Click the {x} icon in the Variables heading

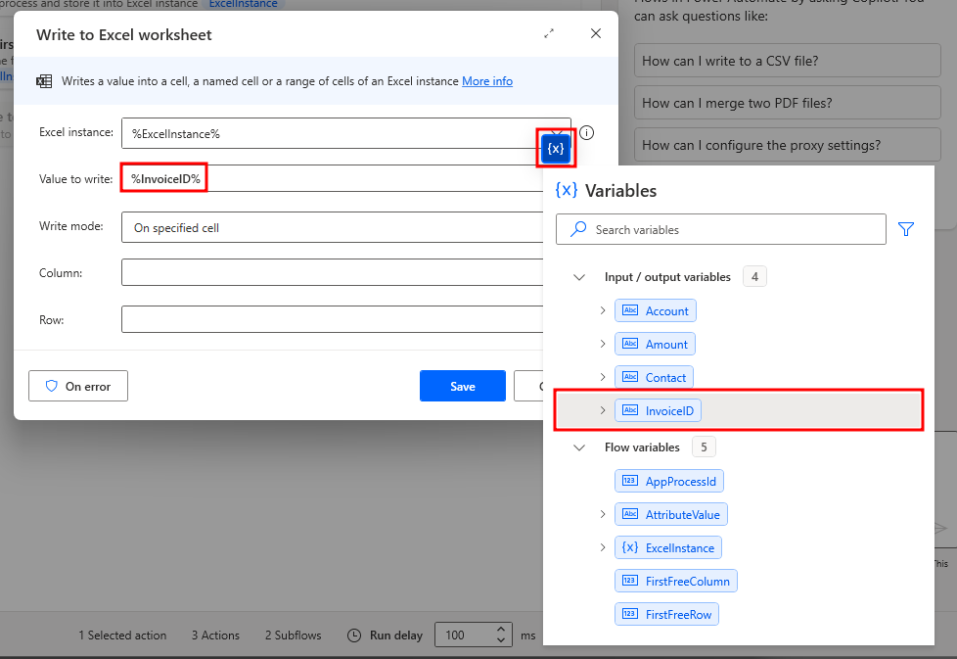click(x=566, y=190)
